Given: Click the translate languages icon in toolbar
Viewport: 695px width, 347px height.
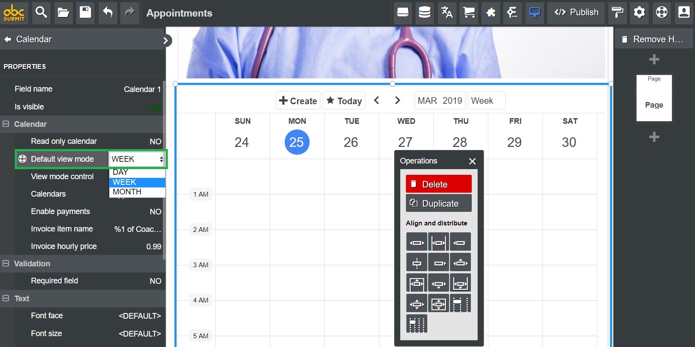Looking at the screenshot, I should [x=446, y=13].
